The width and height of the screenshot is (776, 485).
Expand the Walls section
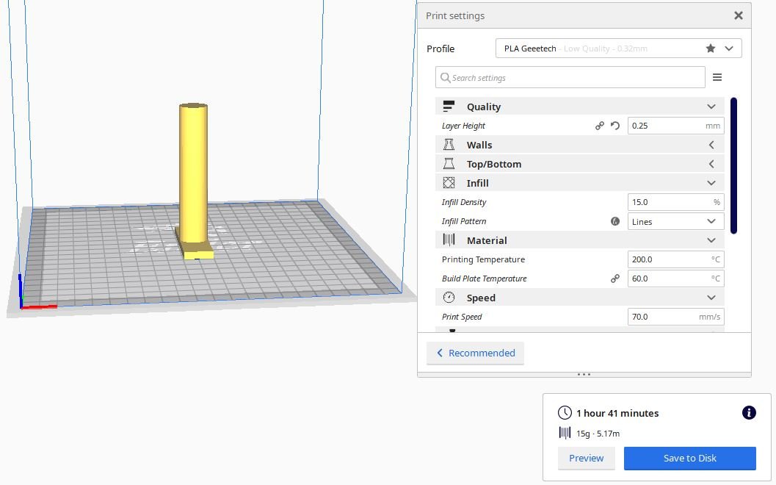pyautogui.click(x=711, y=145)
